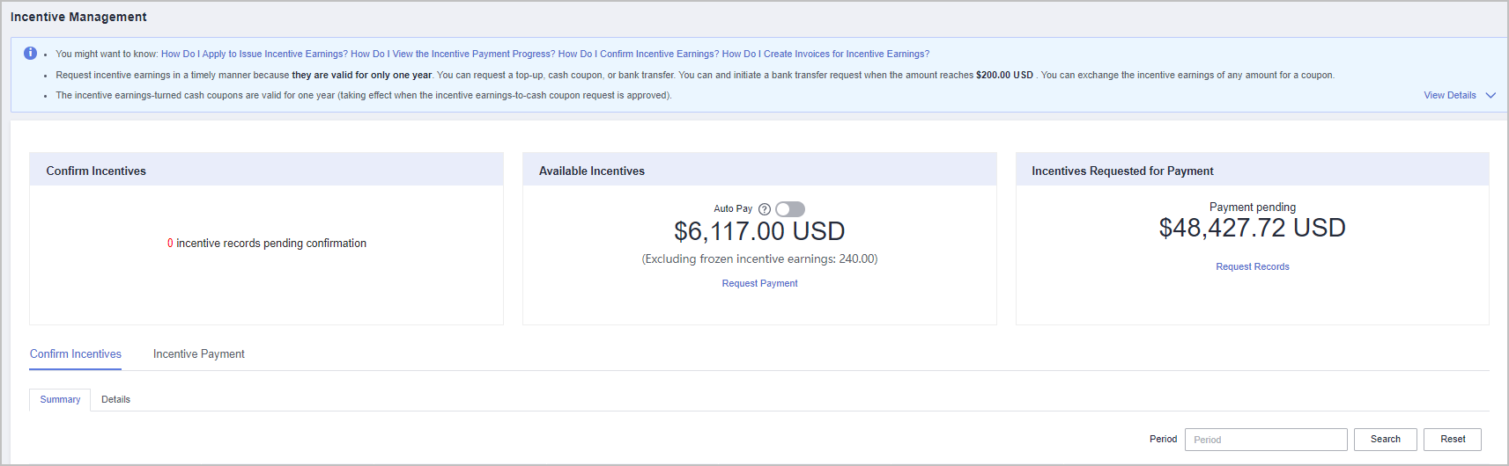Viewport: 1509px width, 466px height.
Task: Click the Period input field
Action: [1265, 440]
